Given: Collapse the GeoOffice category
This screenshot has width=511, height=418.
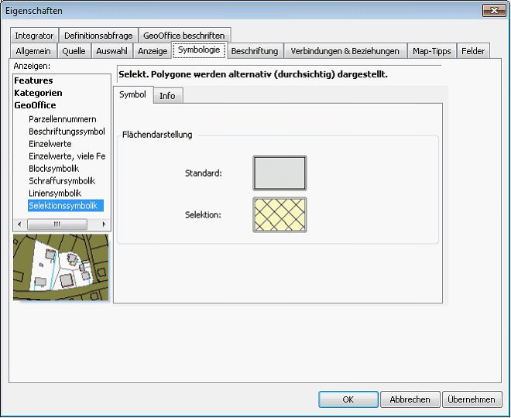Looking at the screenshot, I should (35, 105).
